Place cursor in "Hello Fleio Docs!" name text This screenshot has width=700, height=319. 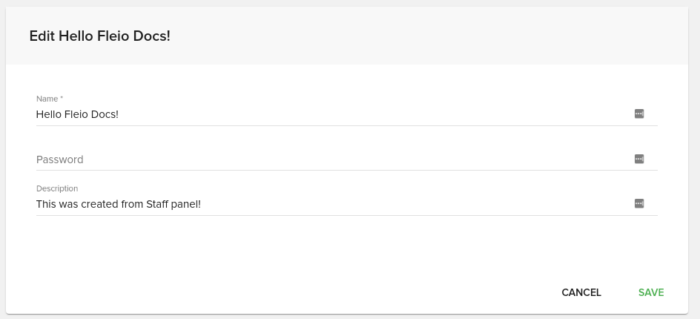[77, 114]
